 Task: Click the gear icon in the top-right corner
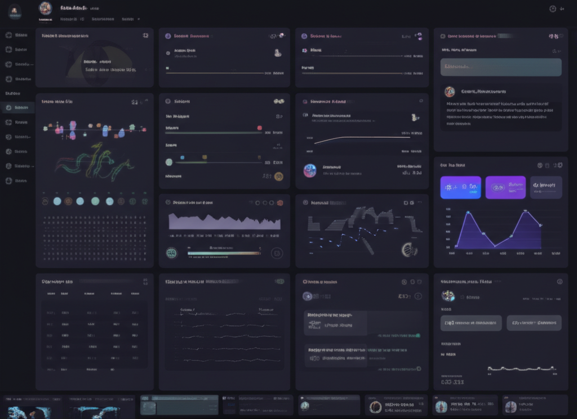click(553, 8)
